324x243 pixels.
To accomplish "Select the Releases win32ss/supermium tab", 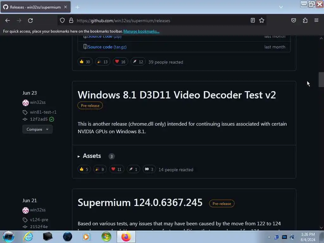I will [x=35, y=7].
